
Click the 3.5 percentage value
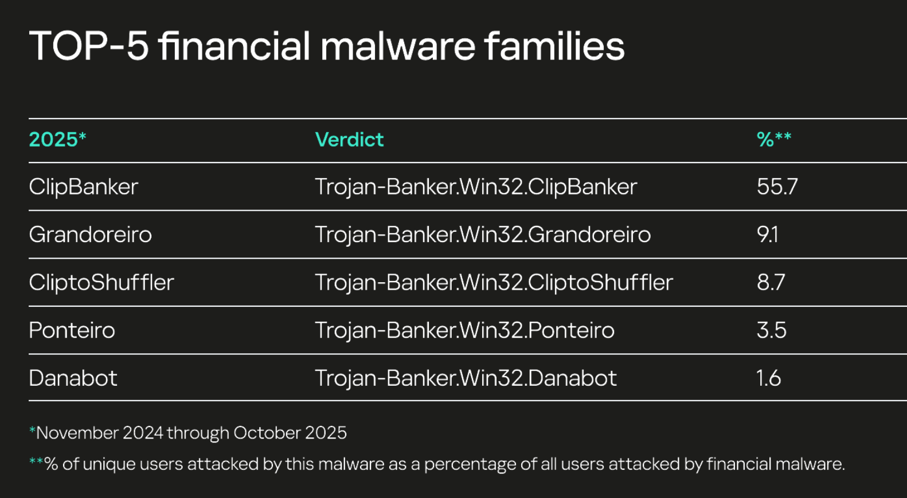[771, 330]
